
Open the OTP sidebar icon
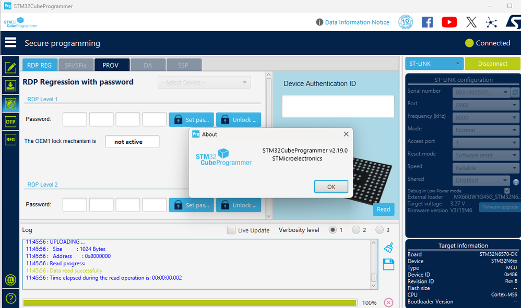coord(10,121)
